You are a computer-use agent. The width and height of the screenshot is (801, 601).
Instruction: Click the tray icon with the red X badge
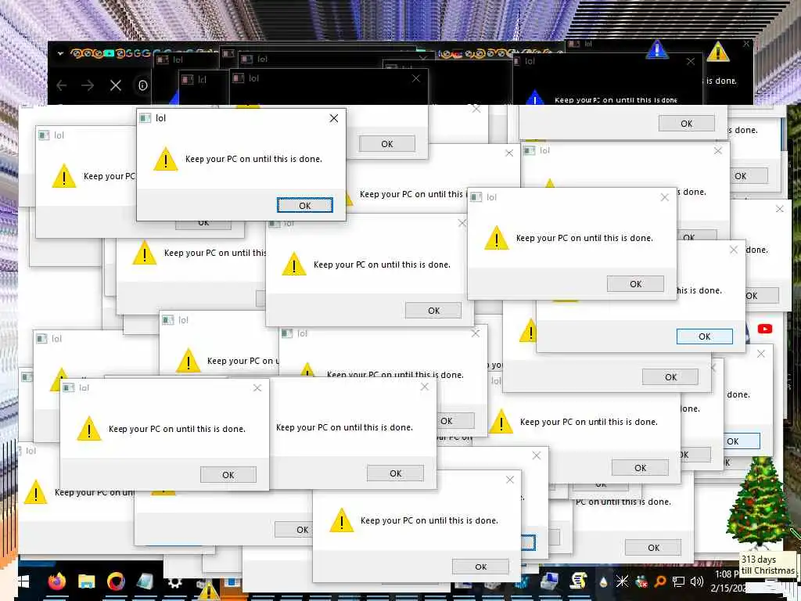[x=641, y=581]
